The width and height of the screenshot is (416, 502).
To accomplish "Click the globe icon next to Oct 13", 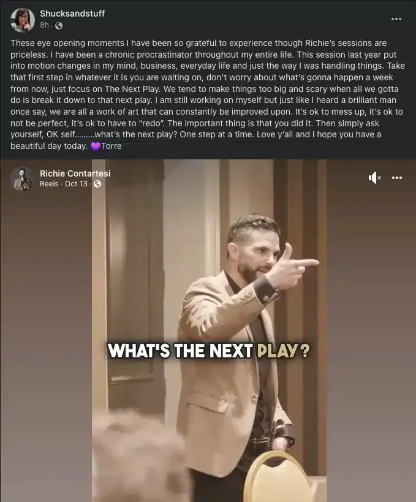I will pyautogui.click(x=97, y=184).
